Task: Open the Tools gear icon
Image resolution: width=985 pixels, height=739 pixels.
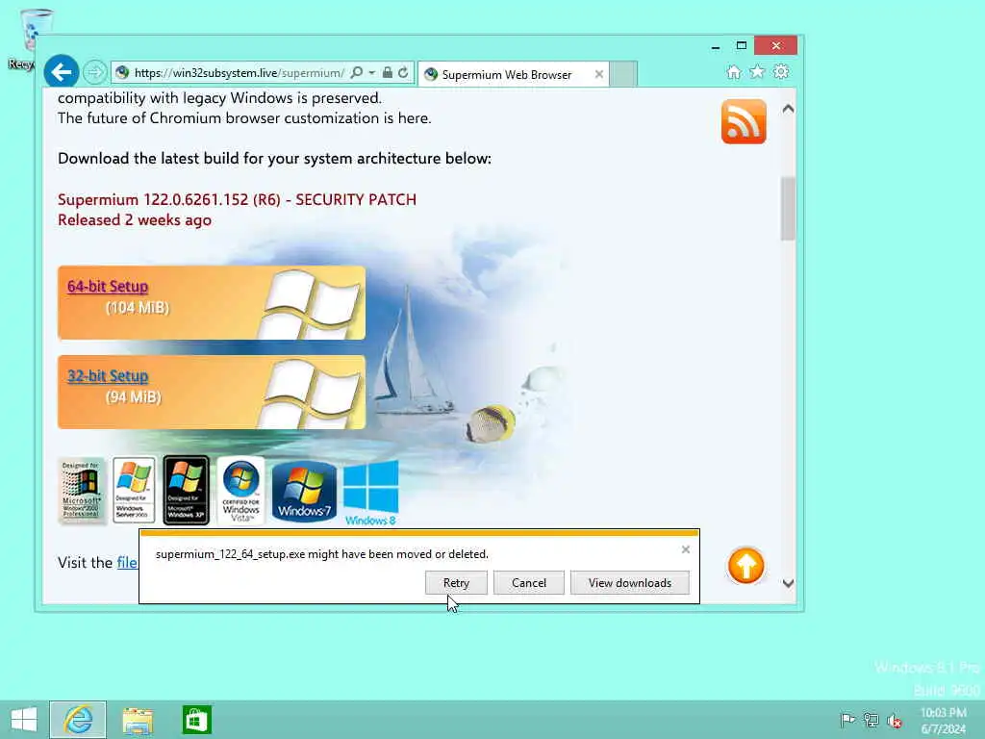Action: [781, 71]
